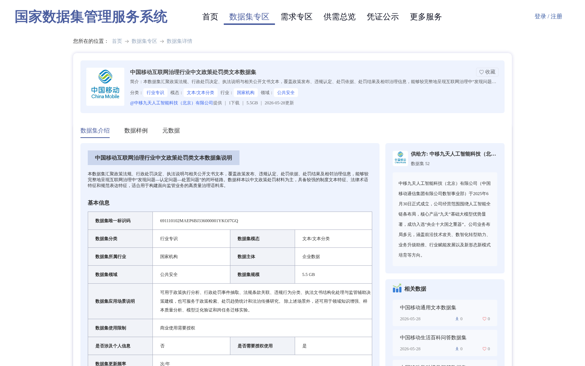Click the 行业专识 category tag

tap(155, 93)
